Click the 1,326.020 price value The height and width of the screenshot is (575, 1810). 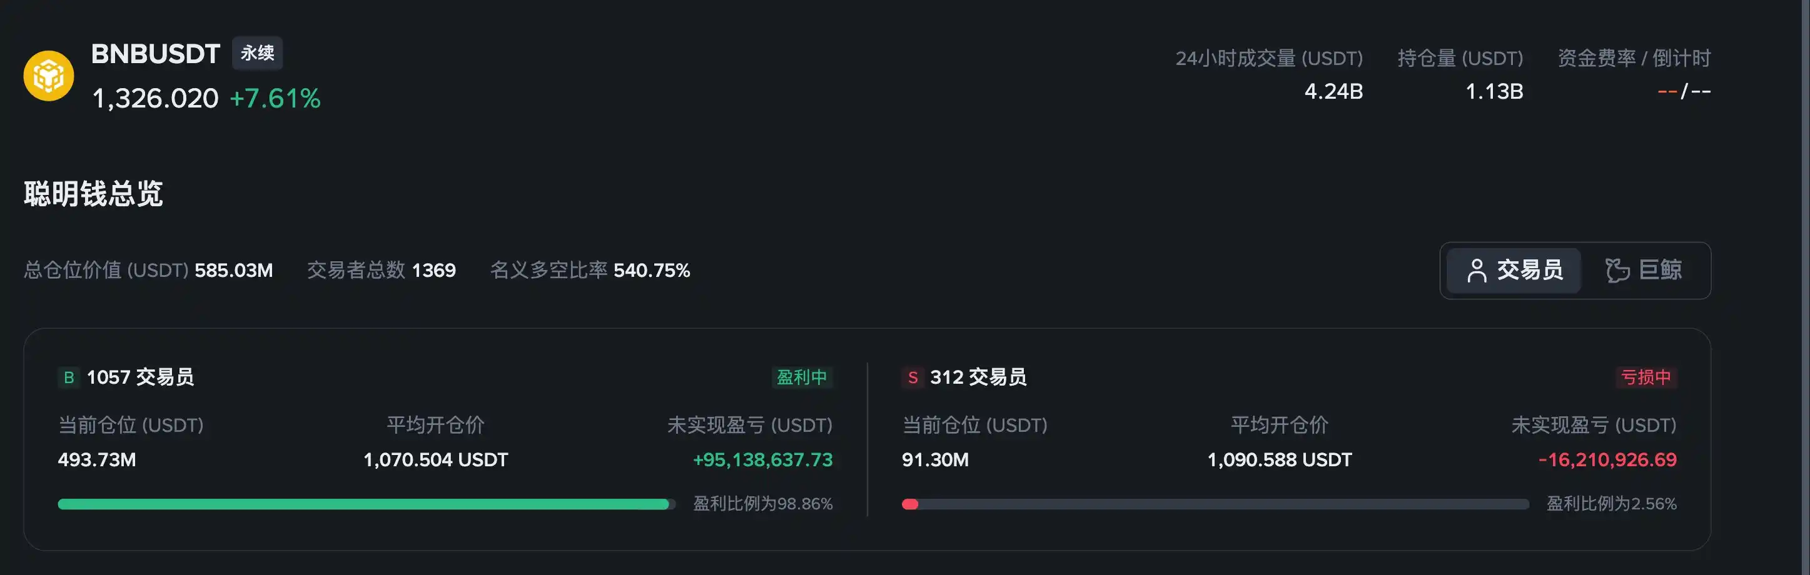point(155,98)
